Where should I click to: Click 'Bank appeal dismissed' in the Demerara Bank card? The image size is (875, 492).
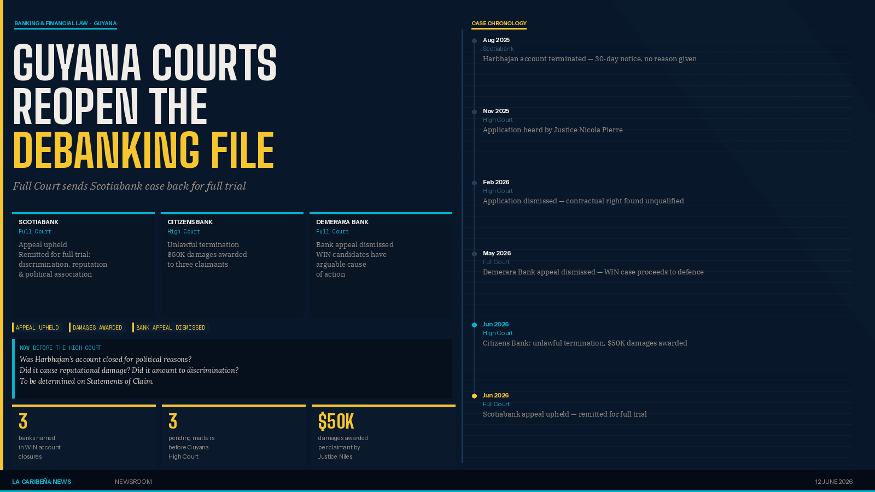[x=355, y=245]
